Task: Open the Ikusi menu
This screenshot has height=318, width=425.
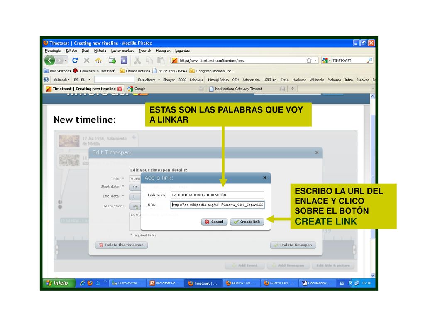Action: pos(85,51)
